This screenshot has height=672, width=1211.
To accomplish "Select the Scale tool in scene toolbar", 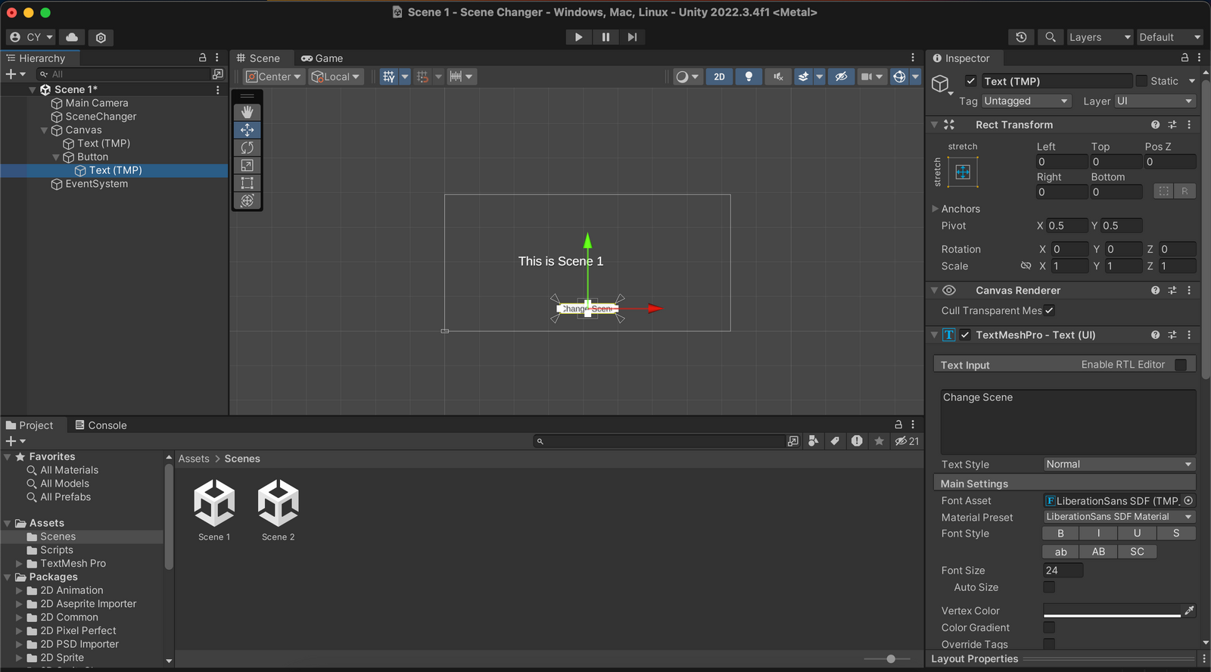I will 247,165.
